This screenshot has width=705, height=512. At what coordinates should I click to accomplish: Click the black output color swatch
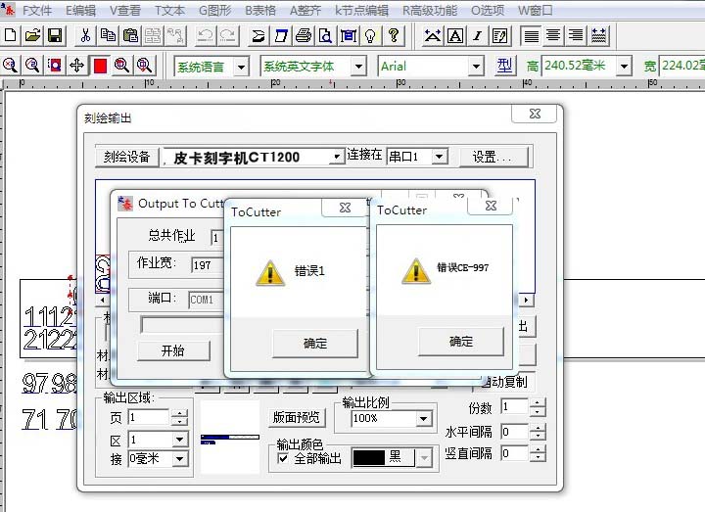(383, 458)
